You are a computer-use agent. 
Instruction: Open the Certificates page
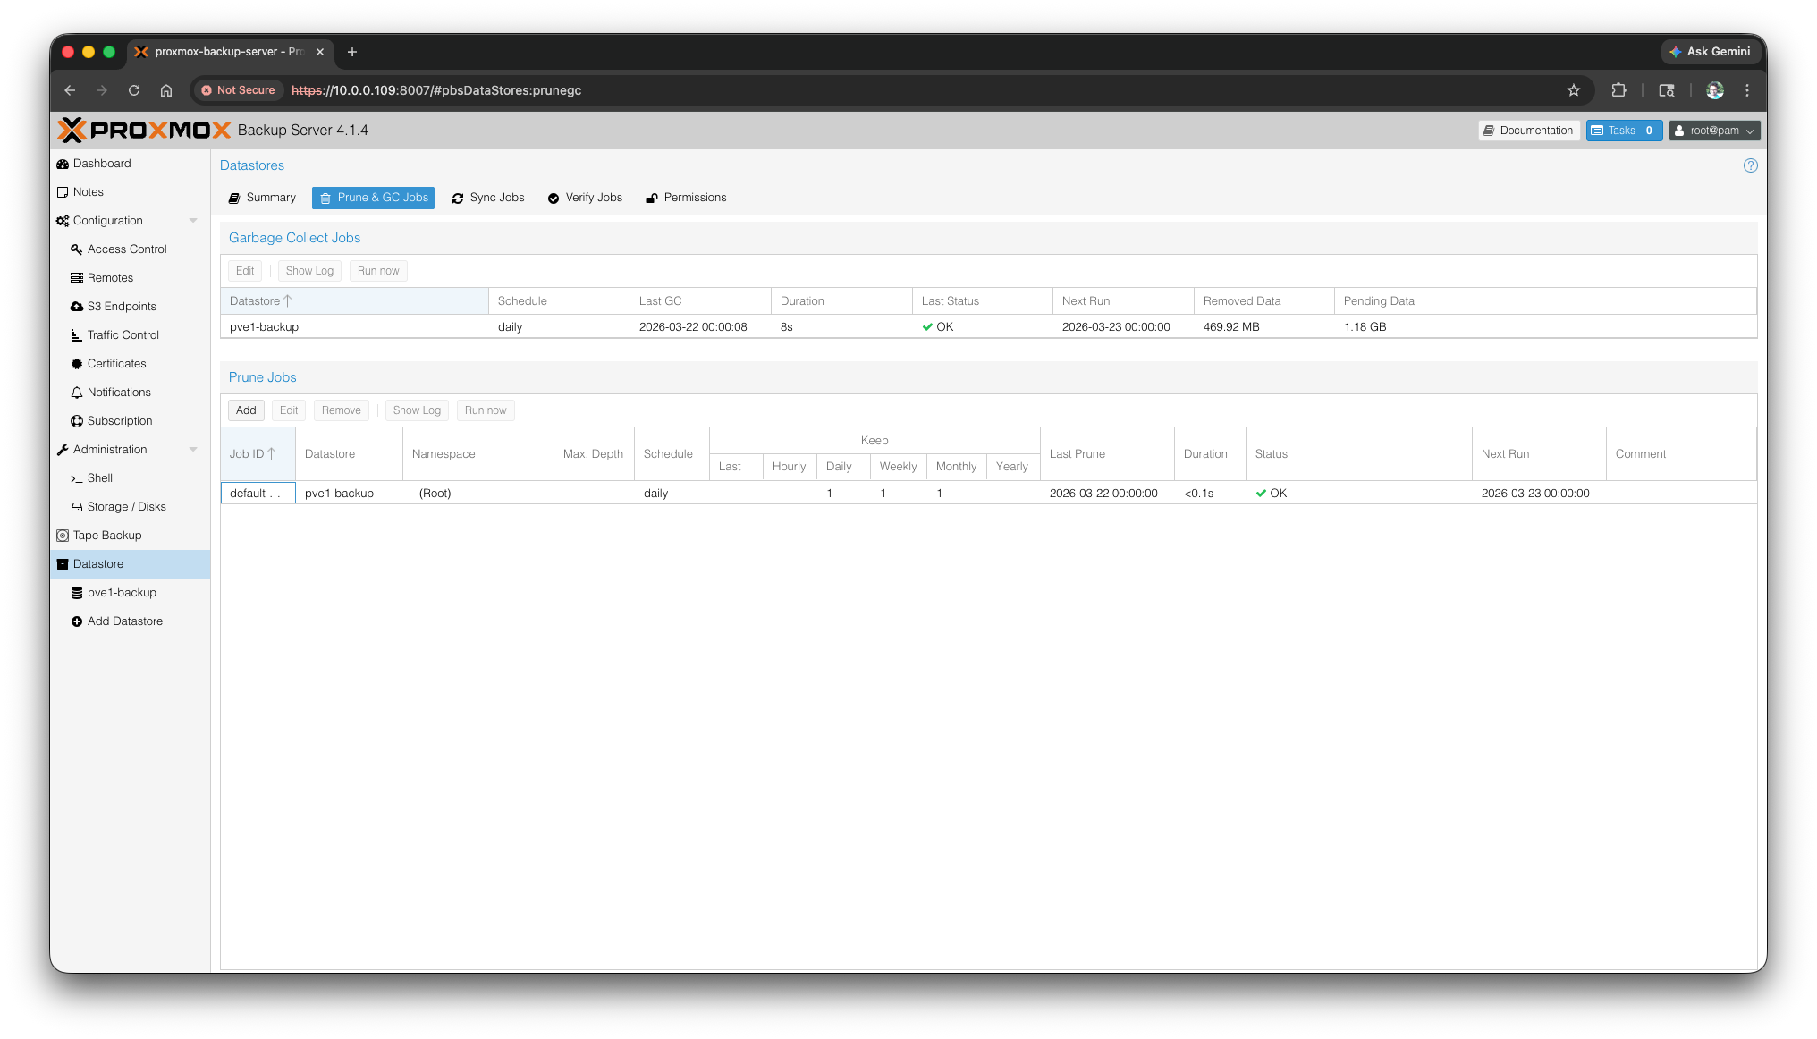(x=116, y=364)
